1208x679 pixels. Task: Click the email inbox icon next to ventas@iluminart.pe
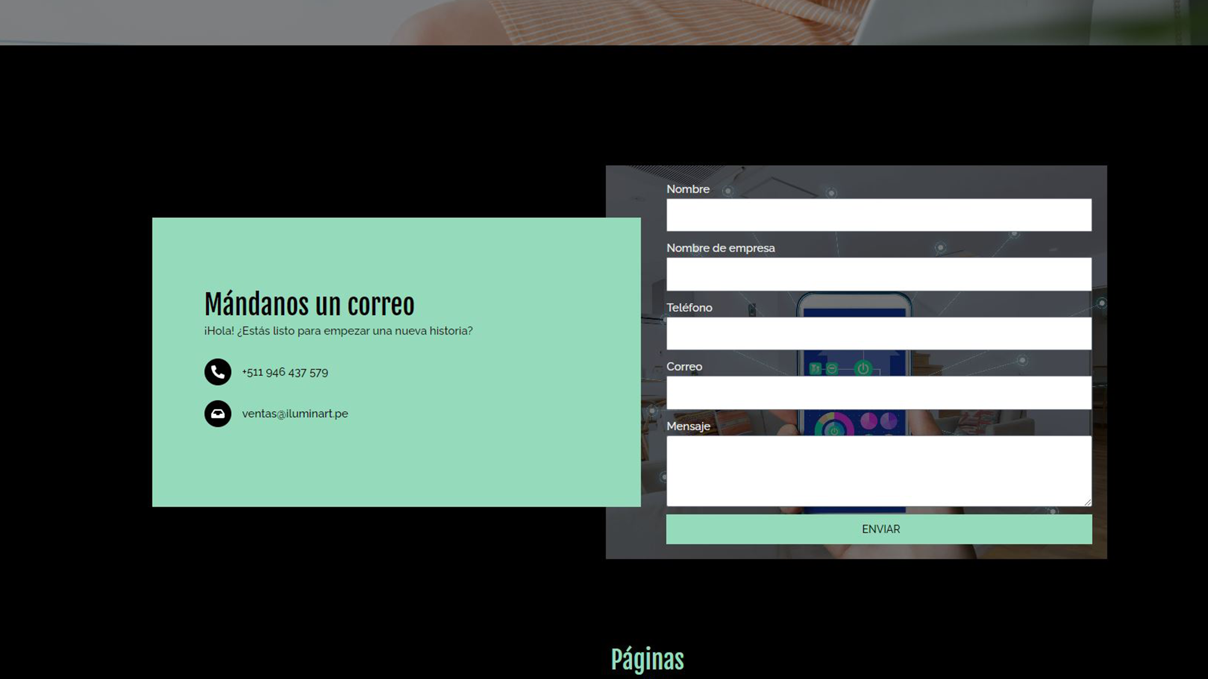[217, 414]
